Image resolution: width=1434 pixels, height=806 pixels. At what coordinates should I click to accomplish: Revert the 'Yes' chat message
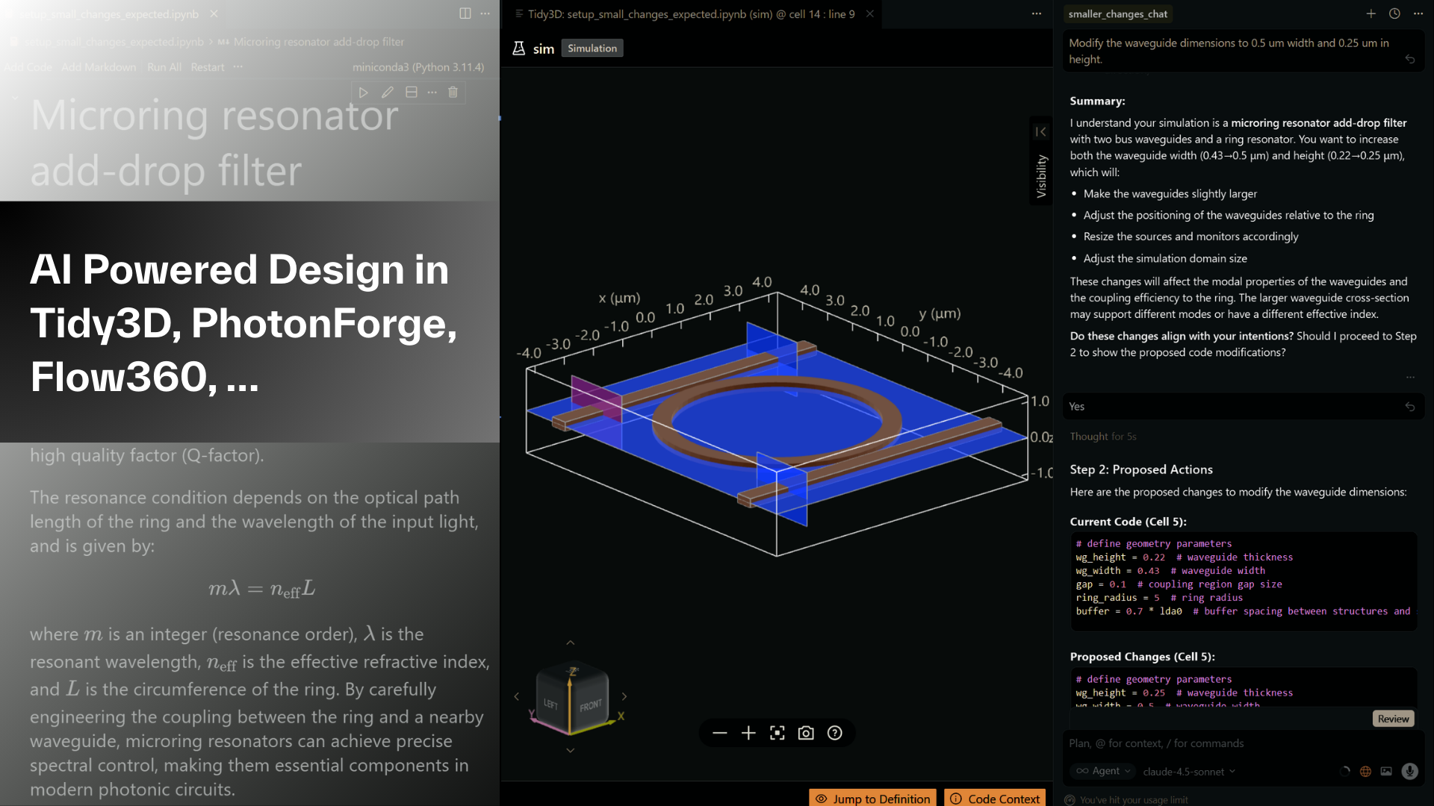click(1410, 407)
